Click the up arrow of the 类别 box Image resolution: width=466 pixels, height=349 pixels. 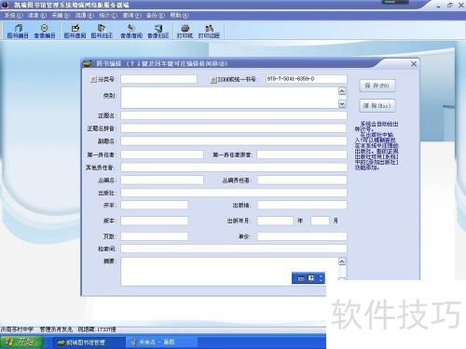[x=342, y=91]
